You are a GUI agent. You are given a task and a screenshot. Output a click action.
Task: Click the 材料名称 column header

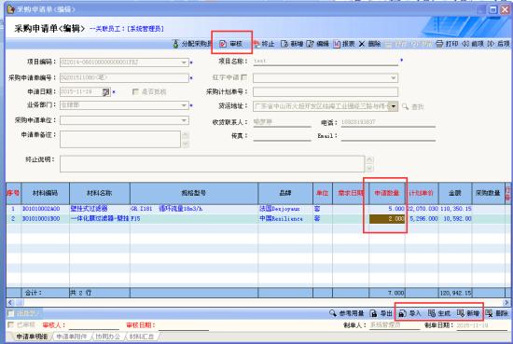click(x=100, y=193)
